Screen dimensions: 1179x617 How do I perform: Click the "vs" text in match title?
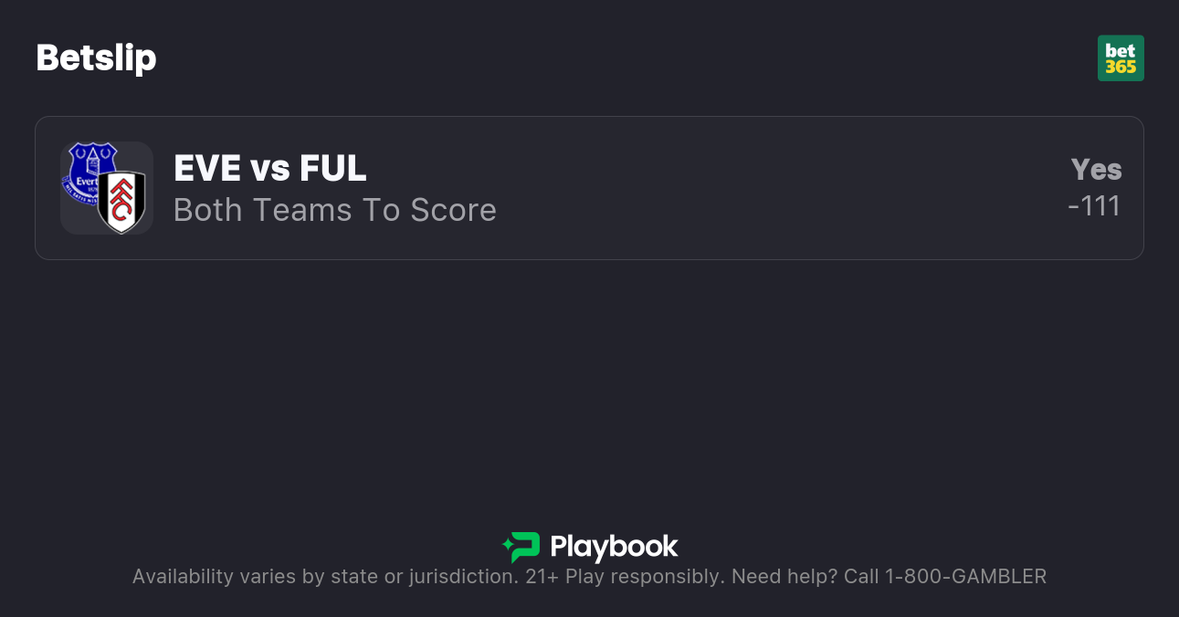[x=270, y=169]
